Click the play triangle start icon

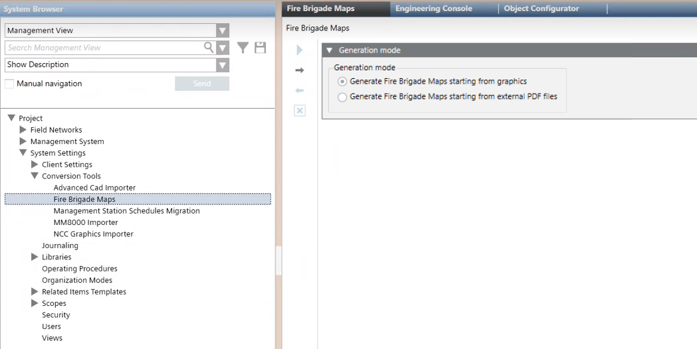(x=300, y=50)
